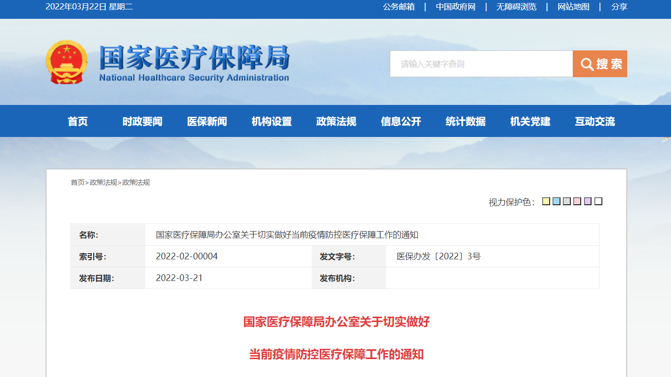Click 首页 in the breadcrumb

78,183
